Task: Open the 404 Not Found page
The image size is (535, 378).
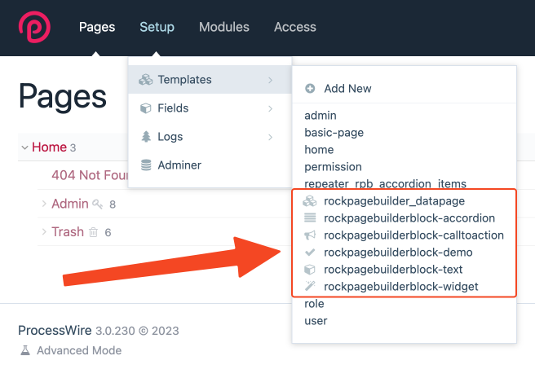Action: coord(86,175)
